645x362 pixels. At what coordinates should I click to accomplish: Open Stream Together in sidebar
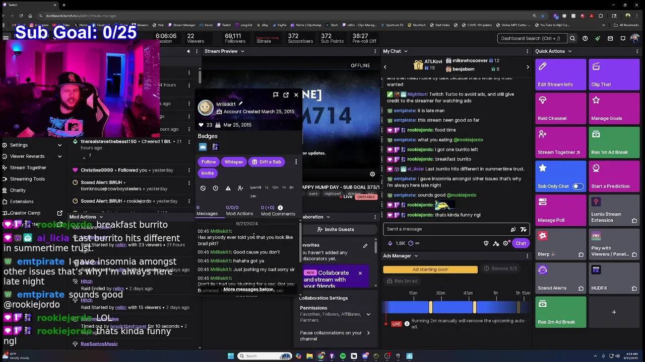28,167
